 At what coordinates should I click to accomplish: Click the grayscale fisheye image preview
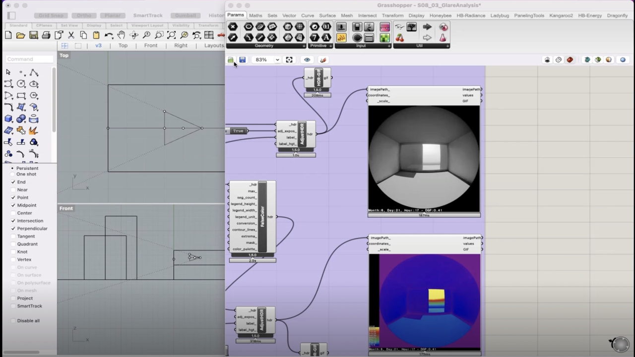click(424, 159)
